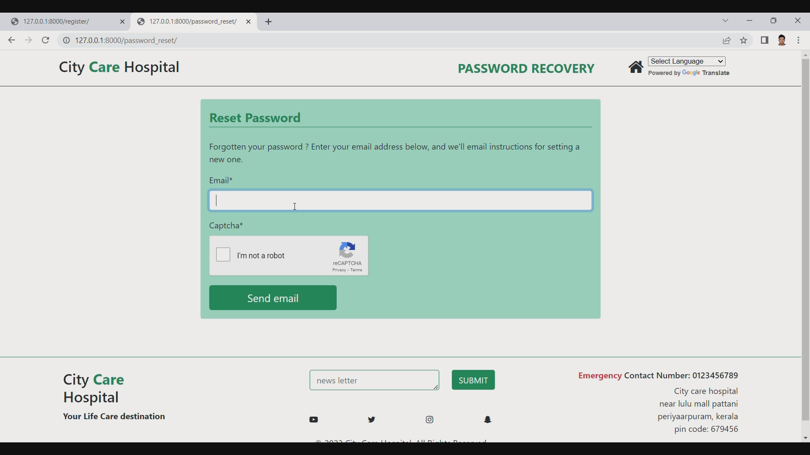Image resolution: width=810 pixels, height=455 pixels.
Task: Click the home icon next to Select Language
Action: coord(637,67)
